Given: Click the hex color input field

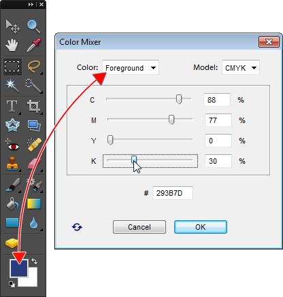Looking at the screenshot, I should click(173, 193).
